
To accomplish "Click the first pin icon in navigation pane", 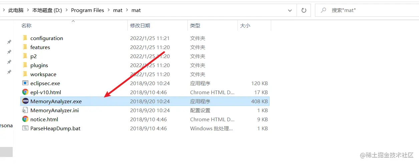I will [9, 42].
